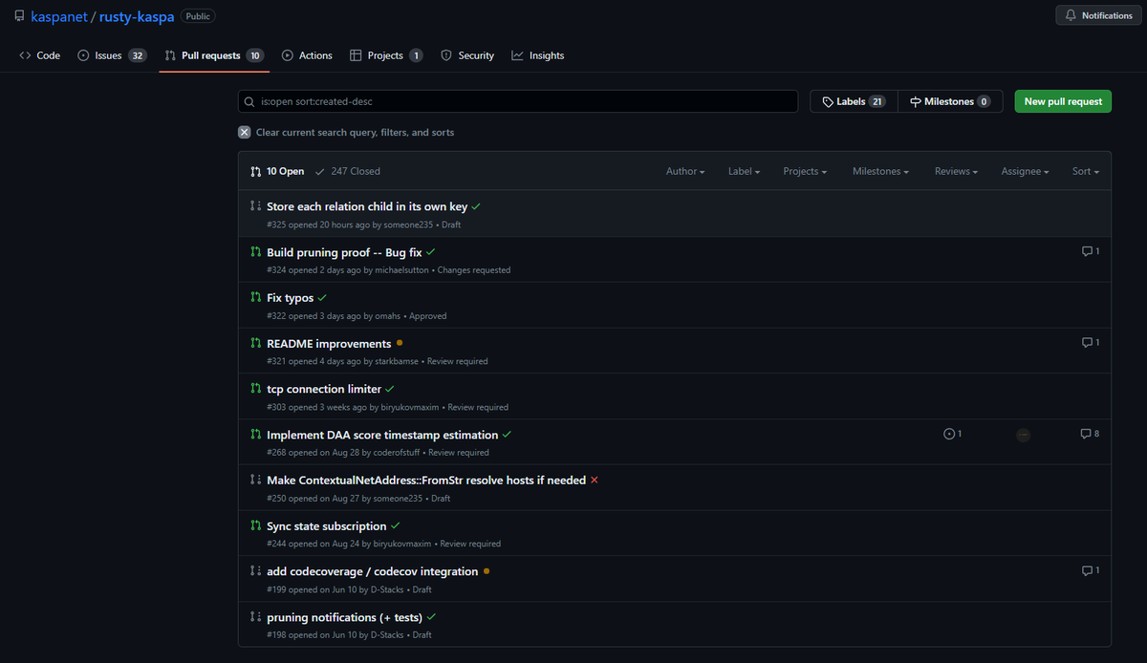1147x663 pixels.
Task: Open the Assignee dropdown
Action: pyautogui.click(x=1024, y=171)
